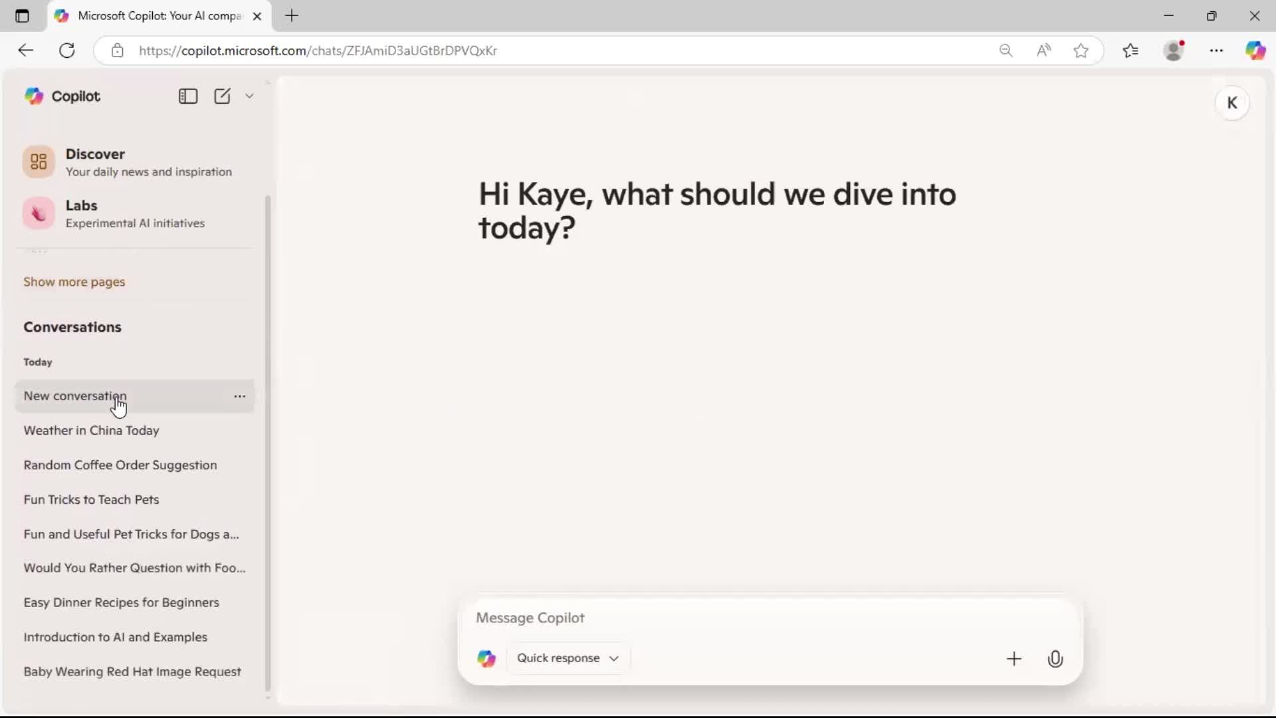This screenshot has height=718, width=1276.
Task: Go back with browser back arrow
Action: [x=25, y=51]
